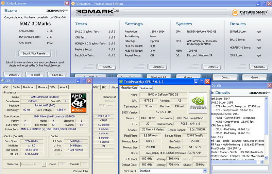
Task: Select HDR2 - Deep Freeze result row
Action: 235,121
